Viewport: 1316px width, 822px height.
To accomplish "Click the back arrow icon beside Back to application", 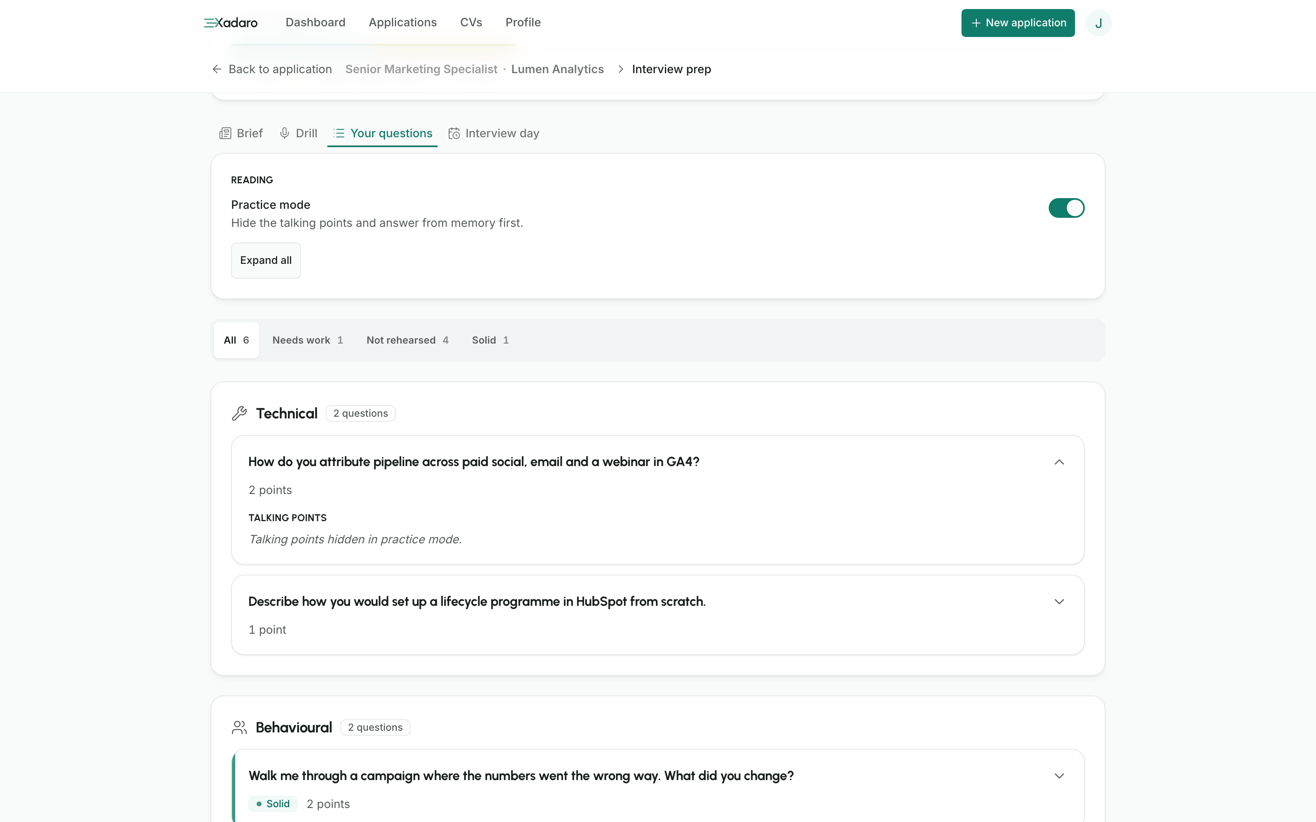I will click(x=217, y=69).
